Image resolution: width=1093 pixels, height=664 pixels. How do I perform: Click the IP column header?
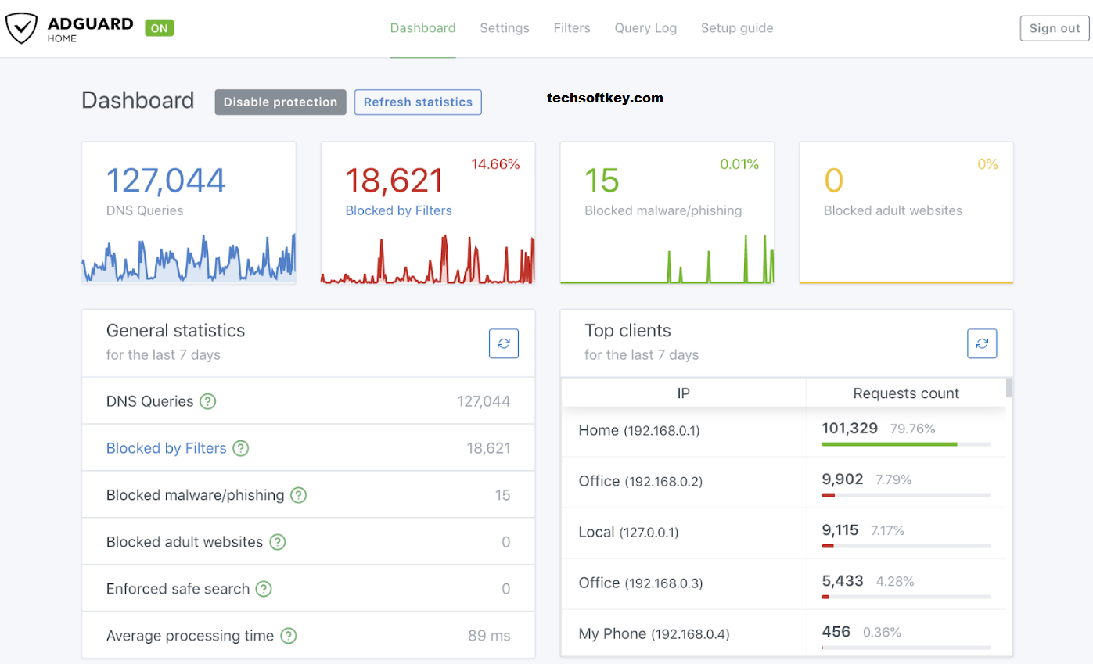click(x=683, y=393)
